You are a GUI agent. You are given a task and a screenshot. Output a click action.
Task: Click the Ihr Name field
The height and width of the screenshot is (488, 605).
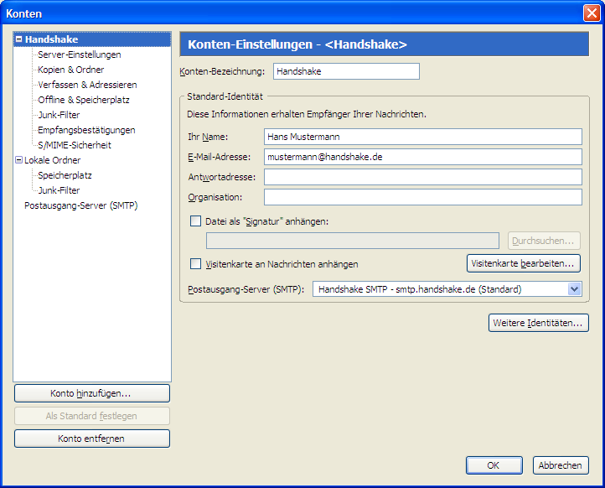(423, 137)
